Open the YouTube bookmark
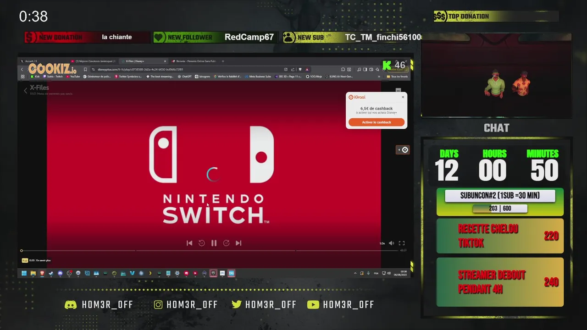The width and height of the screenshot is (587, 330). tap(73, 77)
